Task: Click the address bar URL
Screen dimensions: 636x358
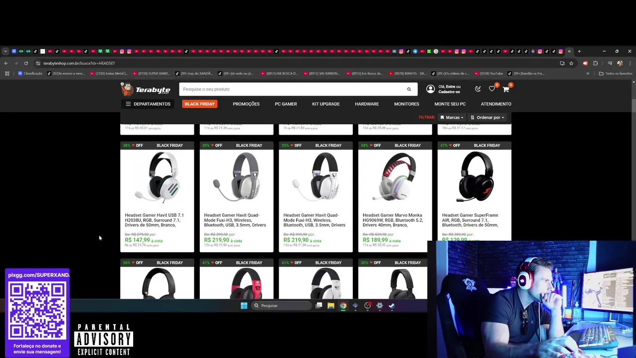Action: [79, 63]
